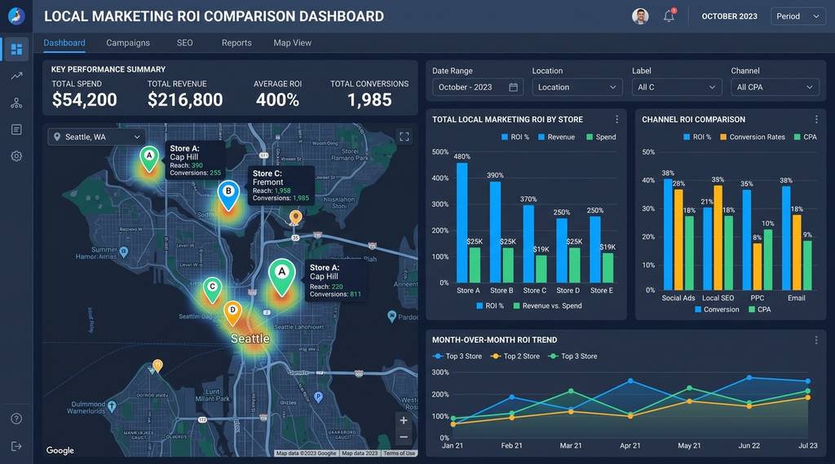The width and height of the screenshot is (835, 464).
Task: Toggle the Spend legend in store chart
Action: (601, 137)
